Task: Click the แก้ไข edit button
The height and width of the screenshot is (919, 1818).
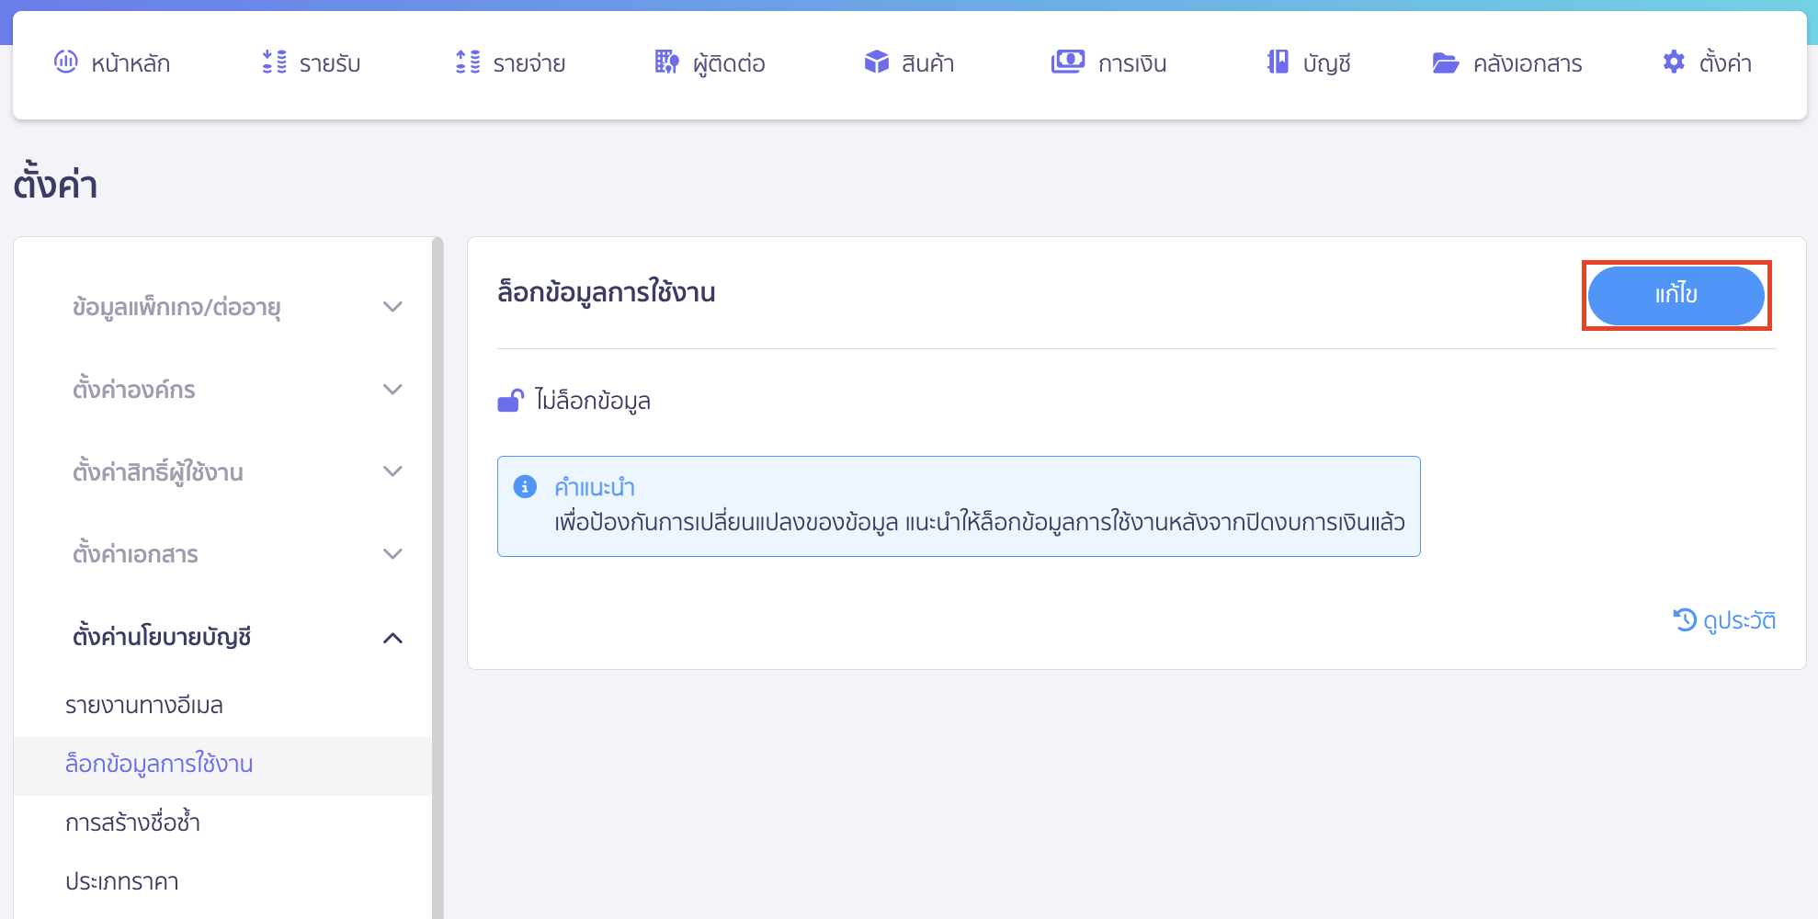Action: (x=1676, y=295)
